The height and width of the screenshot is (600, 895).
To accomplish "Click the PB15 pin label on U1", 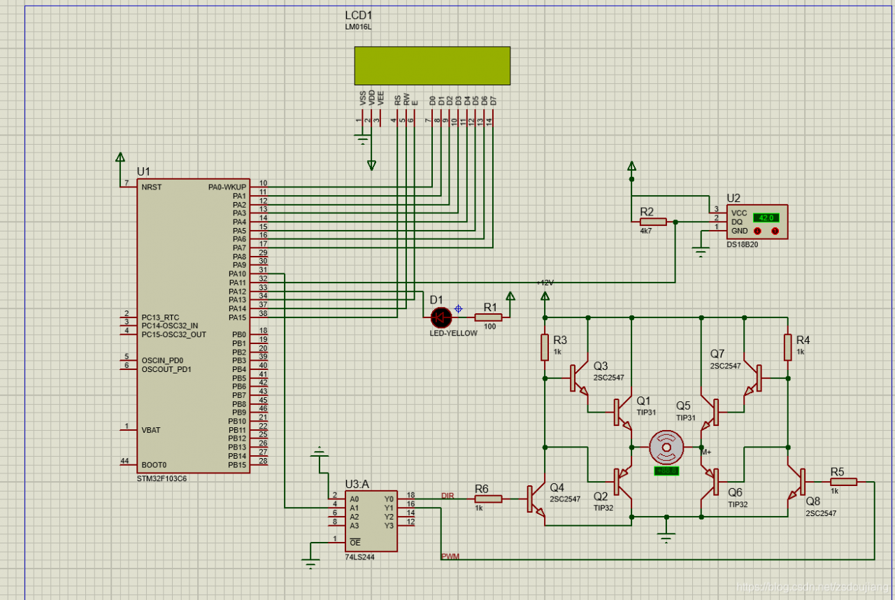I will (238, 464).
